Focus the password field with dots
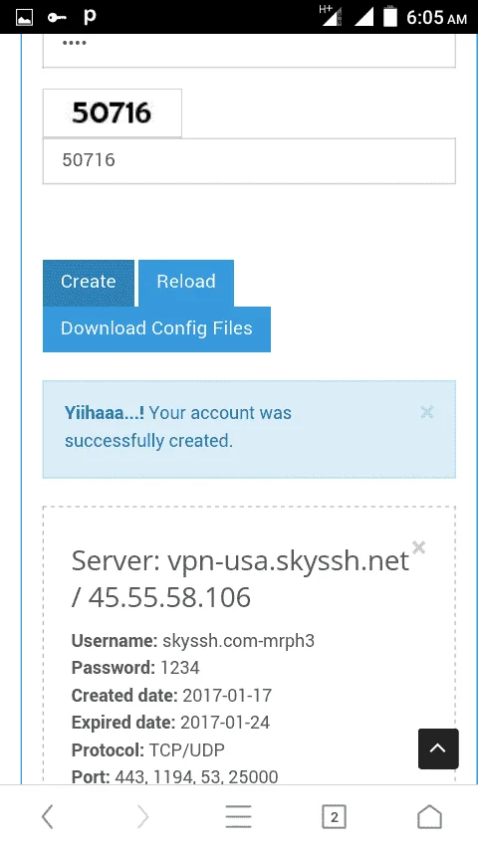Screen dimensions: 478x850 249,51
